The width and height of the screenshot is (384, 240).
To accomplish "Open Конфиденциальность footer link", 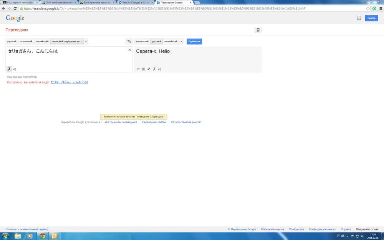I will tap(322, 230).
